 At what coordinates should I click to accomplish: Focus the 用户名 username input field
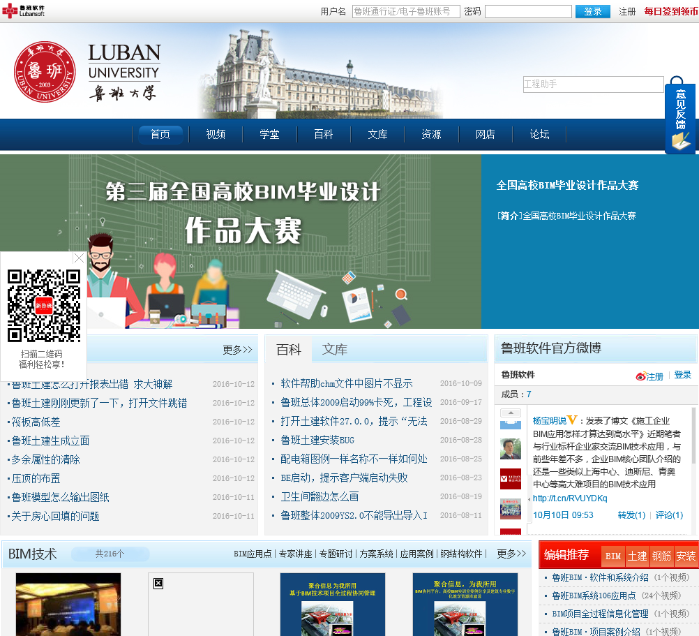pos(406,11)
